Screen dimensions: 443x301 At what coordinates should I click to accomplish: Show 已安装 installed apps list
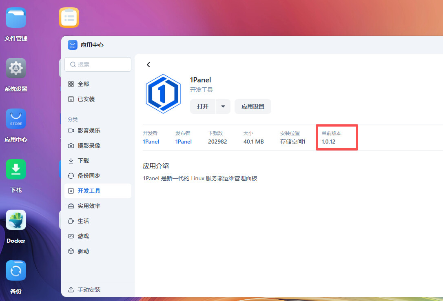pyautogui.click(x=86, y=99)
